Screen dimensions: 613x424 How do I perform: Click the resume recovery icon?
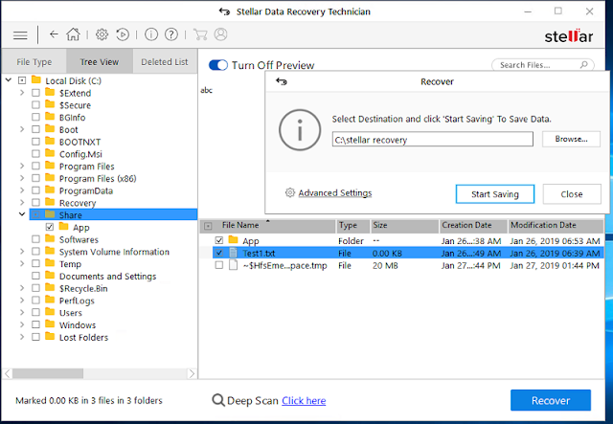click(x=123, y=34)
